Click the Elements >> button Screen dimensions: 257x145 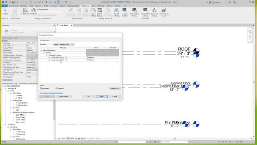pyautogui.click(x=114, y=89)
